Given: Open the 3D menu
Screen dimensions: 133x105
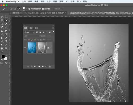Looking at the screenshot, I should tap(67, 2).
